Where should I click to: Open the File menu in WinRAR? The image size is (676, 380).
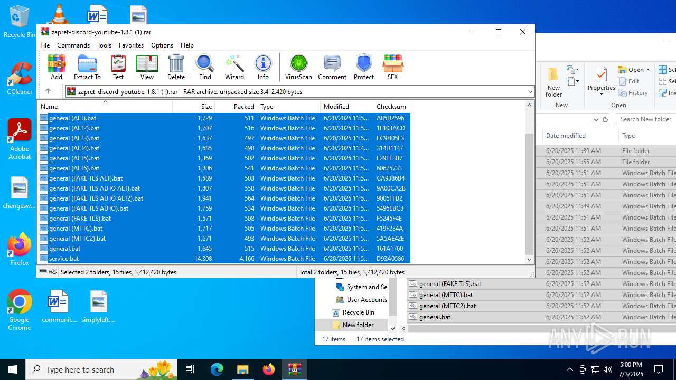tap(45, 45)
